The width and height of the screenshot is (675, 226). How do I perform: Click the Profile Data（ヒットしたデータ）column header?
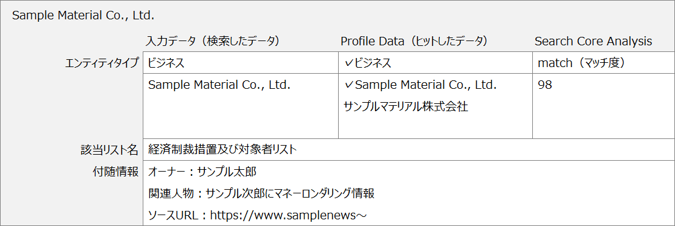414,41
